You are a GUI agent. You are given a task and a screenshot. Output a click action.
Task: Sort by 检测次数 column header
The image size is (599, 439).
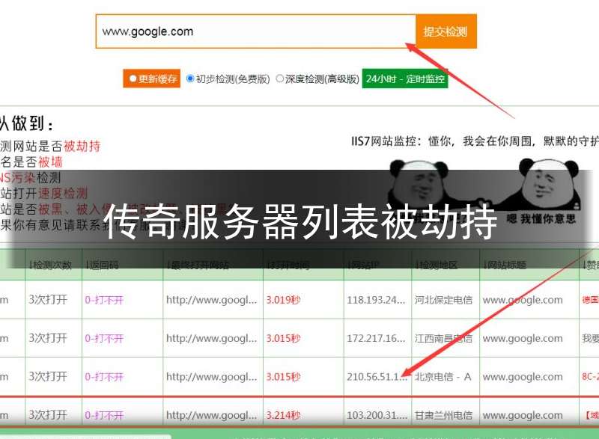pos(50,265)
